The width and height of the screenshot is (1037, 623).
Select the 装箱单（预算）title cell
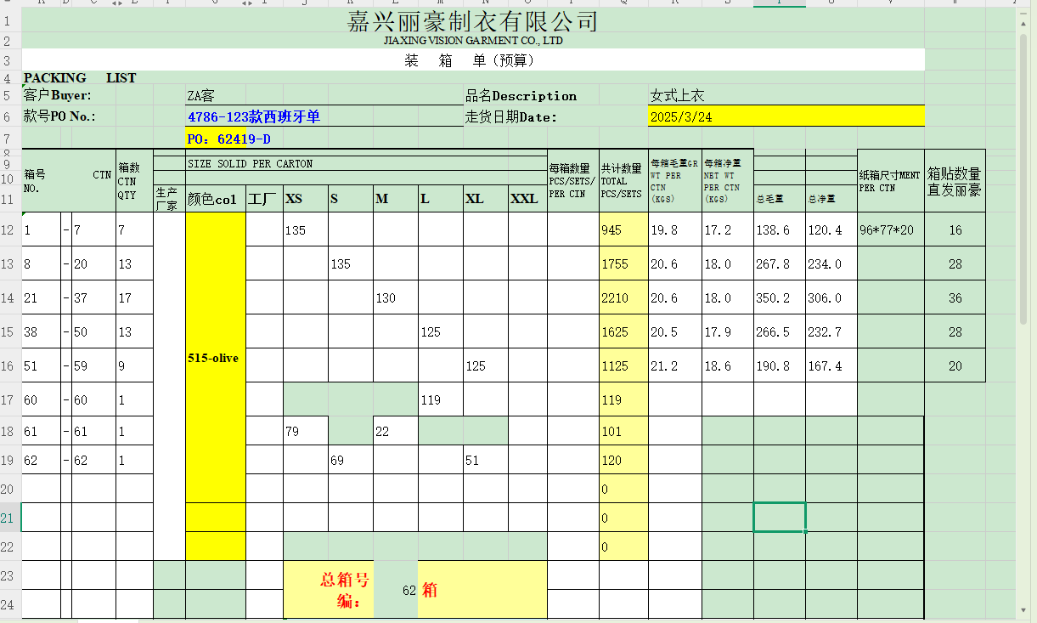pos(472,60)
